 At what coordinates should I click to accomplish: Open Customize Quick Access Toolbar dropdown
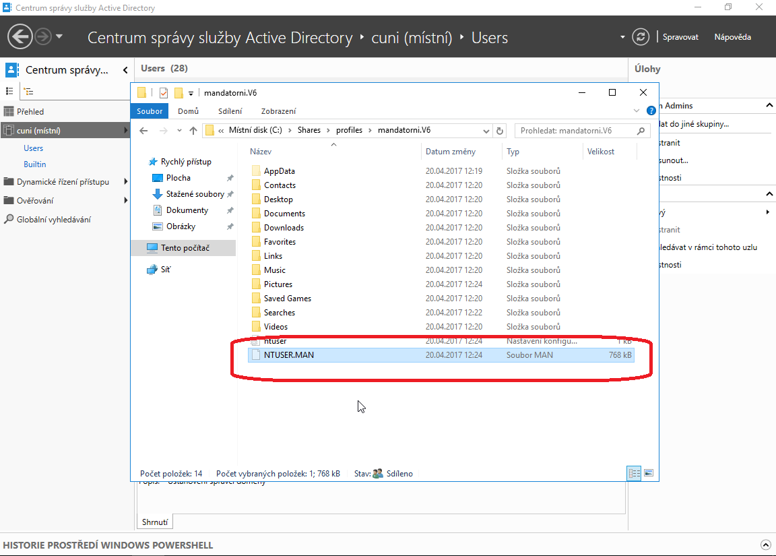(x=191, y=93)
